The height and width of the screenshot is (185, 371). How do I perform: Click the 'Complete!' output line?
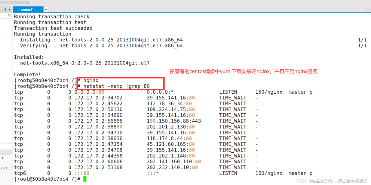28,75
